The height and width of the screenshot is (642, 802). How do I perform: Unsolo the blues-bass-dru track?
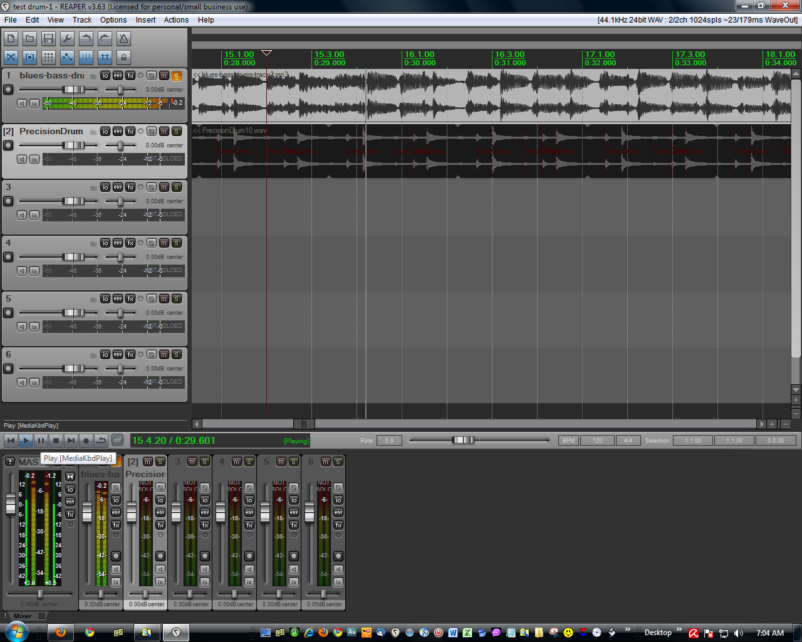[x=177, y=75]
